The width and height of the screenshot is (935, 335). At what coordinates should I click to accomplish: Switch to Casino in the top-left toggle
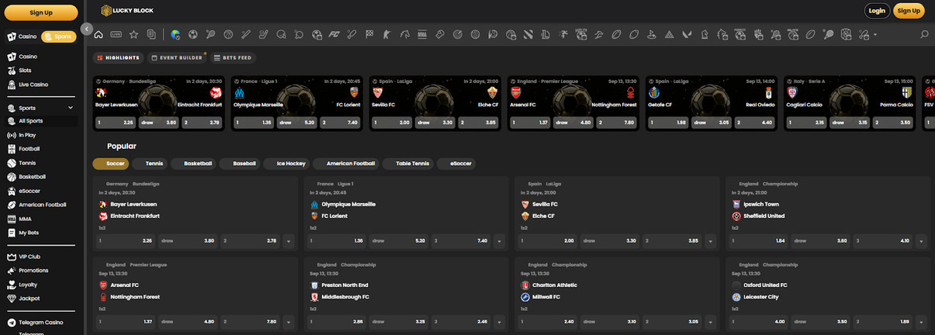(x=23, y=36)
